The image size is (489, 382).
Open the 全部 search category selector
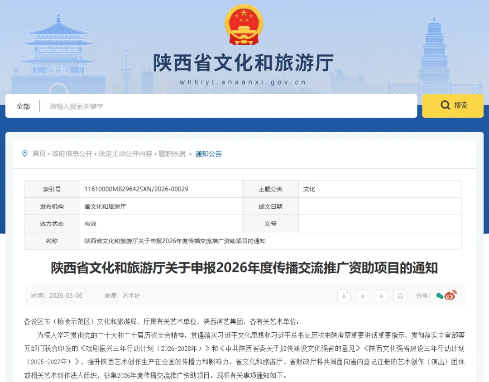[x=23, y=106]
